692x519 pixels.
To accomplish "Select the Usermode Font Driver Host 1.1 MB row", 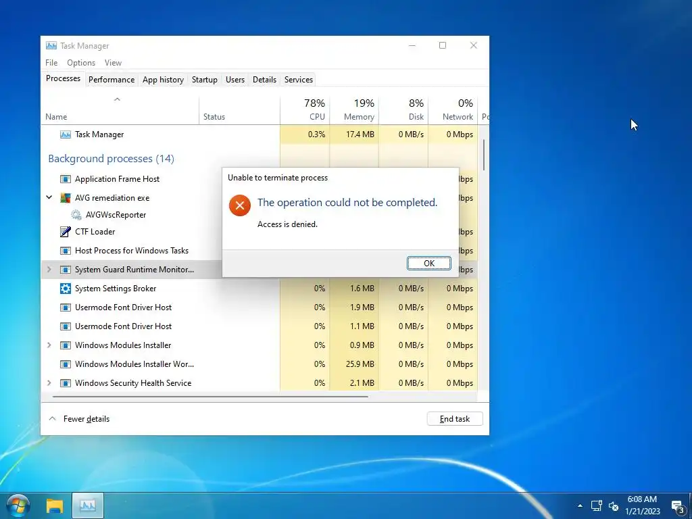I will pos(259,326).
